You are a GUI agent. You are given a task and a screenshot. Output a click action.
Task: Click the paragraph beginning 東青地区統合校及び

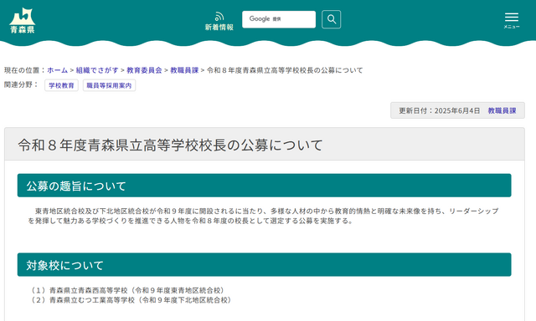coord(263,216)
